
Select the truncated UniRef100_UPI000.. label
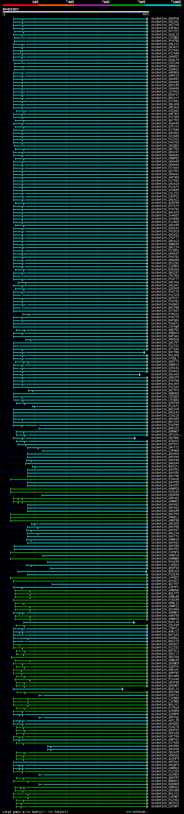(x=167, y=435)
